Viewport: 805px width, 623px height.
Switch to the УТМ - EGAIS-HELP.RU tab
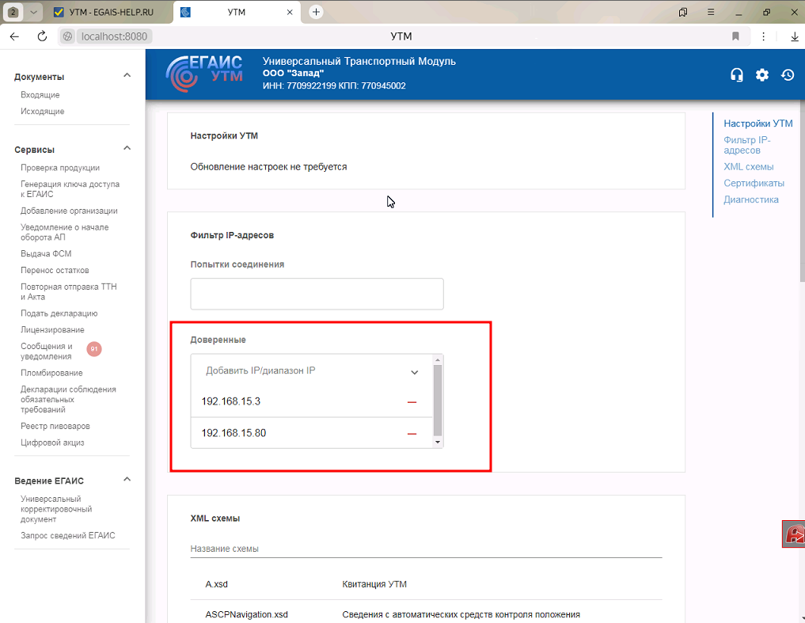[109, 13]
